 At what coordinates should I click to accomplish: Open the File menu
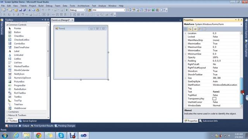[3, 6]
